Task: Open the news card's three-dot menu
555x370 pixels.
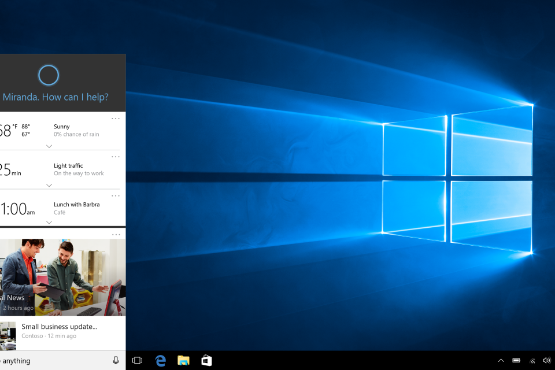Action: (116, 235)
